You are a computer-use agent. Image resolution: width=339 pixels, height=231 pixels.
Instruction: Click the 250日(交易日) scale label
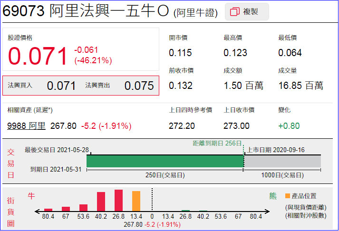tap(165, 175)
